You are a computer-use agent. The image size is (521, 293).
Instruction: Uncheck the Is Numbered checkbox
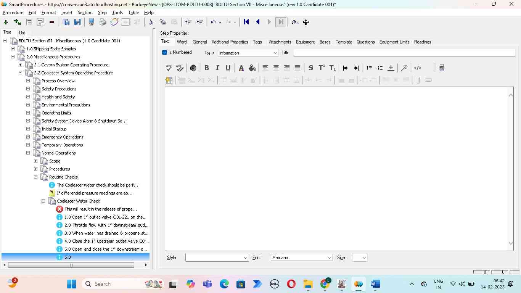165,53
